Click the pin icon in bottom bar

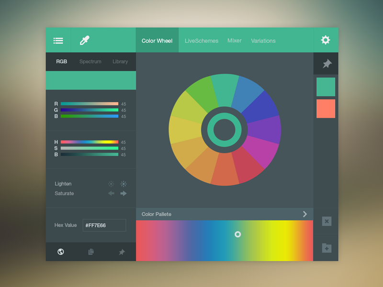click(x=122, y=252)
